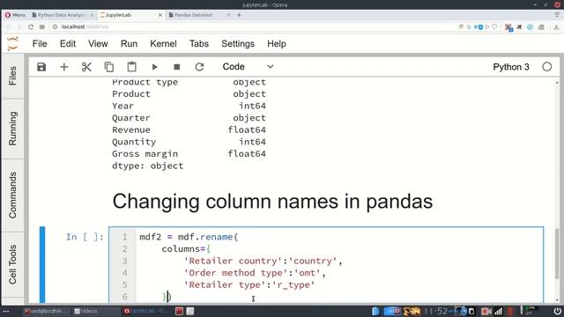Screen dimensions: 564x317
Task: Open the File menu
Action: [40, 44]
